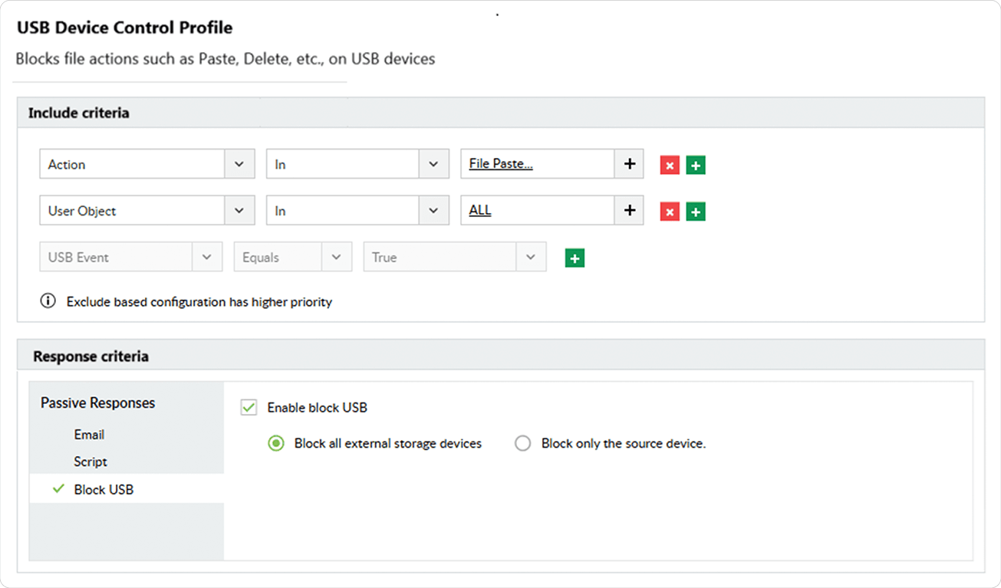Open the In operator dropdown for User Object
The width and height of the screenshot is (1001, 588).
433,211
